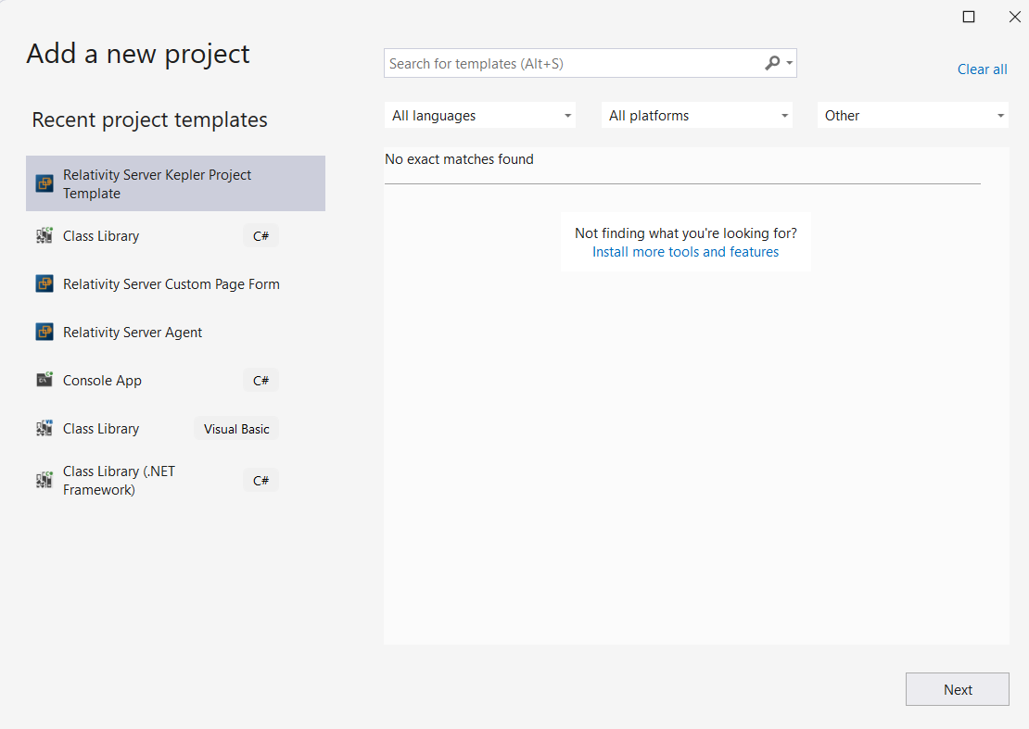
Task: Select Console App template text
Action: 102,380
